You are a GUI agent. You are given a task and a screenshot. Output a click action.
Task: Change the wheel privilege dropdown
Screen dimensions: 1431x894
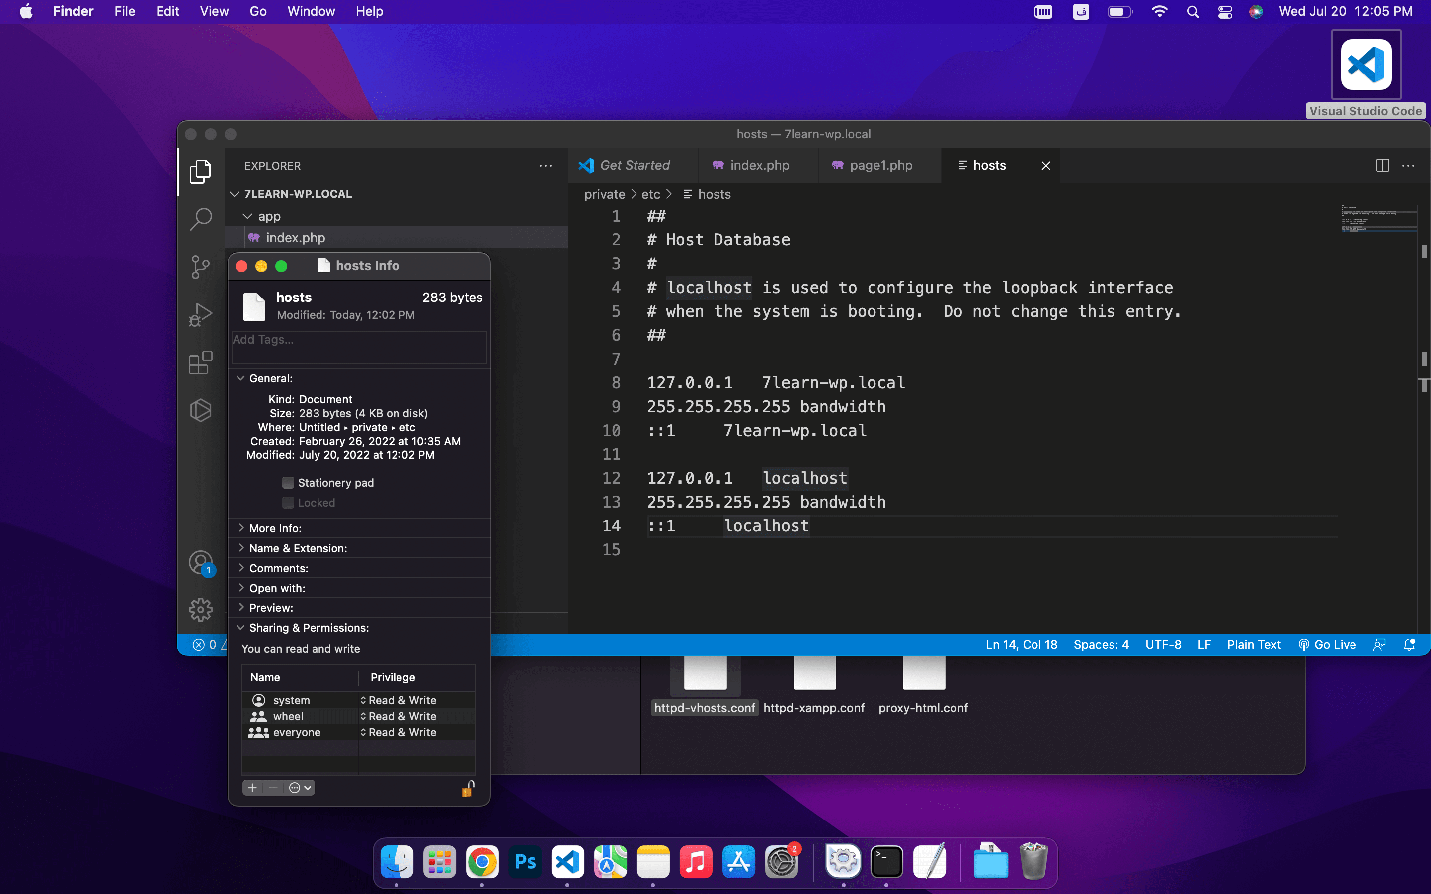point(398,716)
